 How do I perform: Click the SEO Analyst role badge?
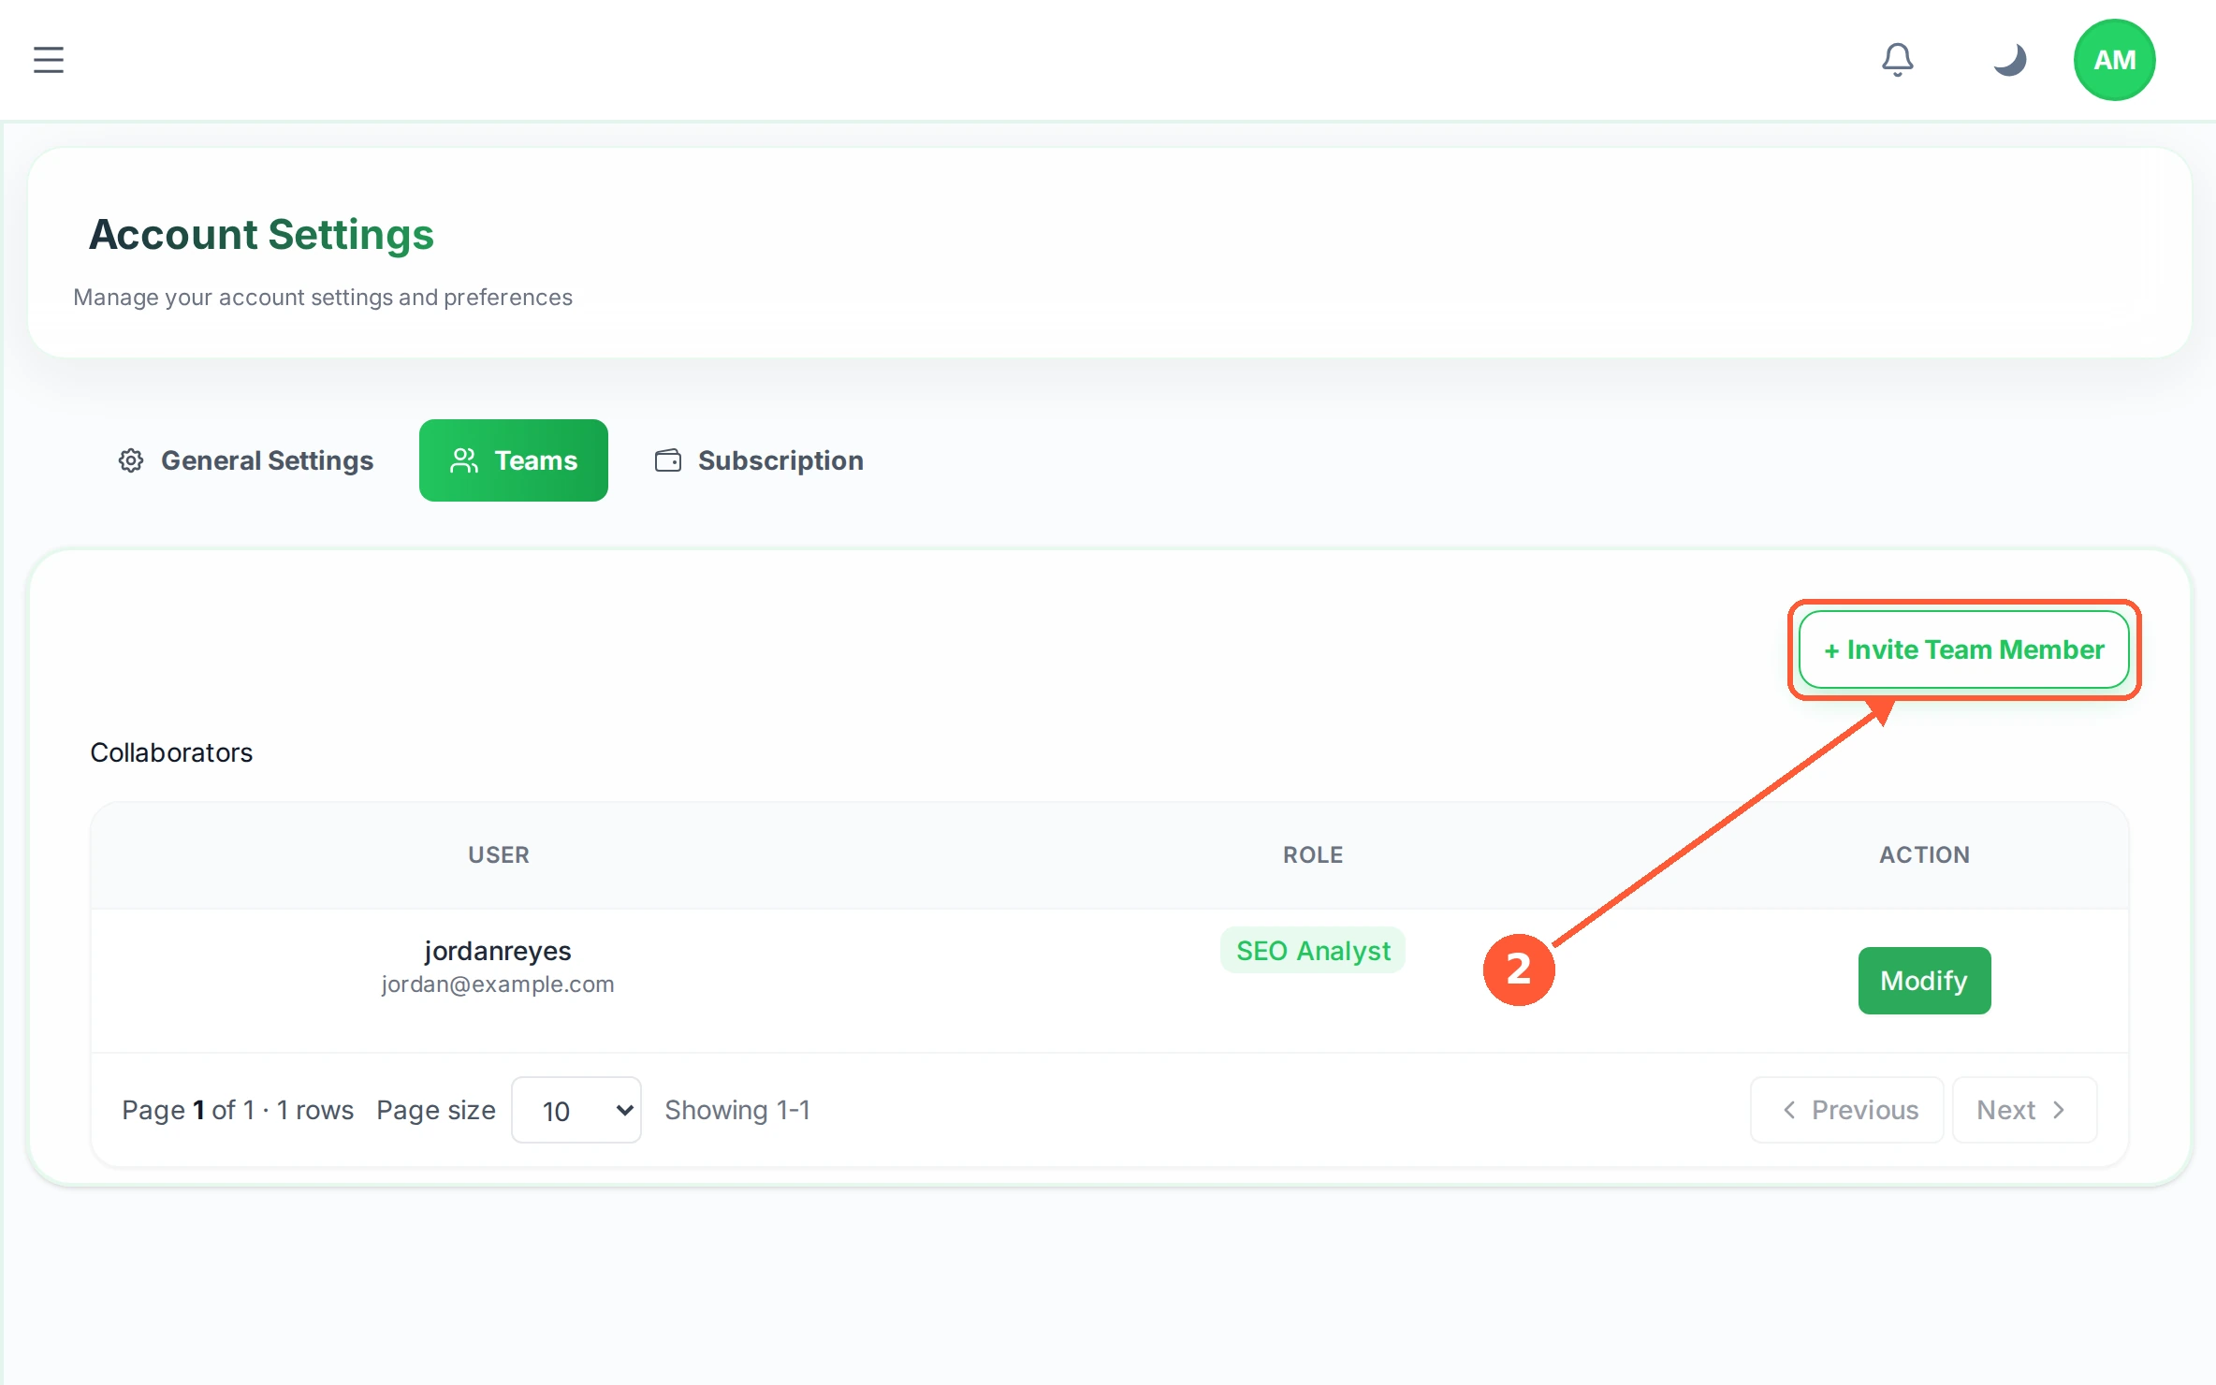(1313, 951)
